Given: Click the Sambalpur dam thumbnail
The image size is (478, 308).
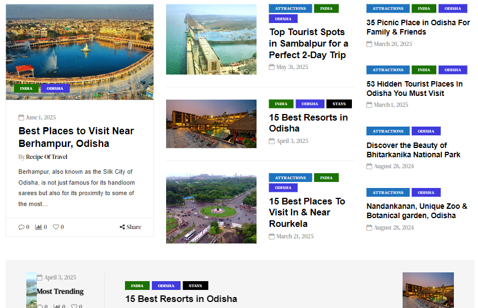Looking at the screenshot, I should tap(211, 39).
